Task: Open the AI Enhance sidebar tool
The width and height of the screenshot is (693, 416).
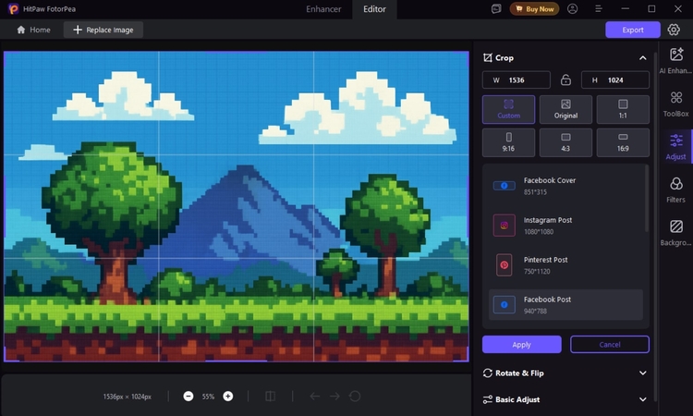Action: click(675, 61)
